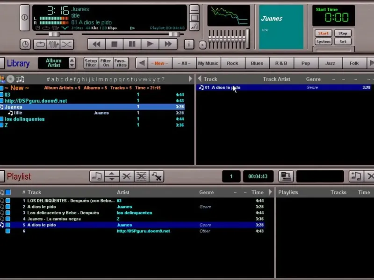Open the ~ New ~ tab
Viewport: 374px width, 280px height.
coord(159,63)
